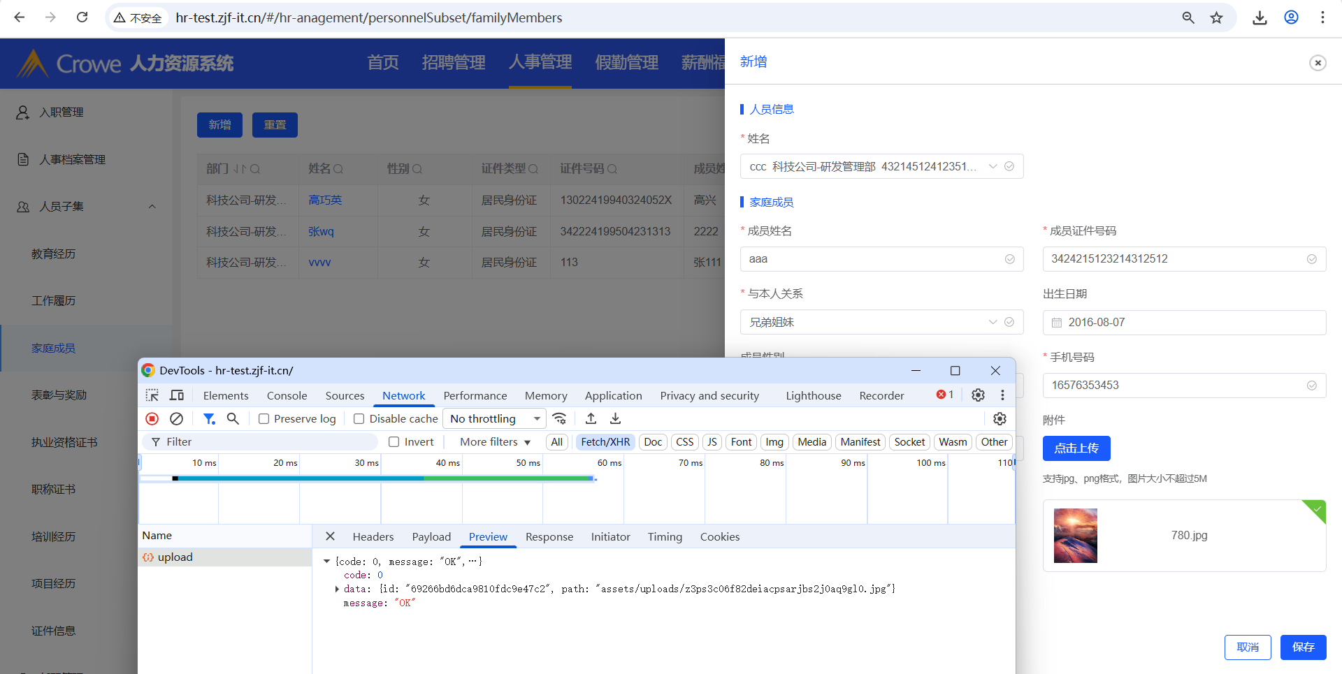Open the No throttling dropdown

494,418
